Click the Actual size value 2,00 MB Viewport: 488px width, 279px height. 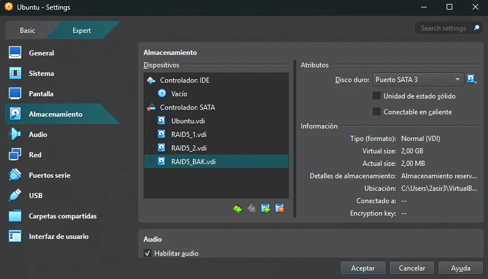point(413,164)
